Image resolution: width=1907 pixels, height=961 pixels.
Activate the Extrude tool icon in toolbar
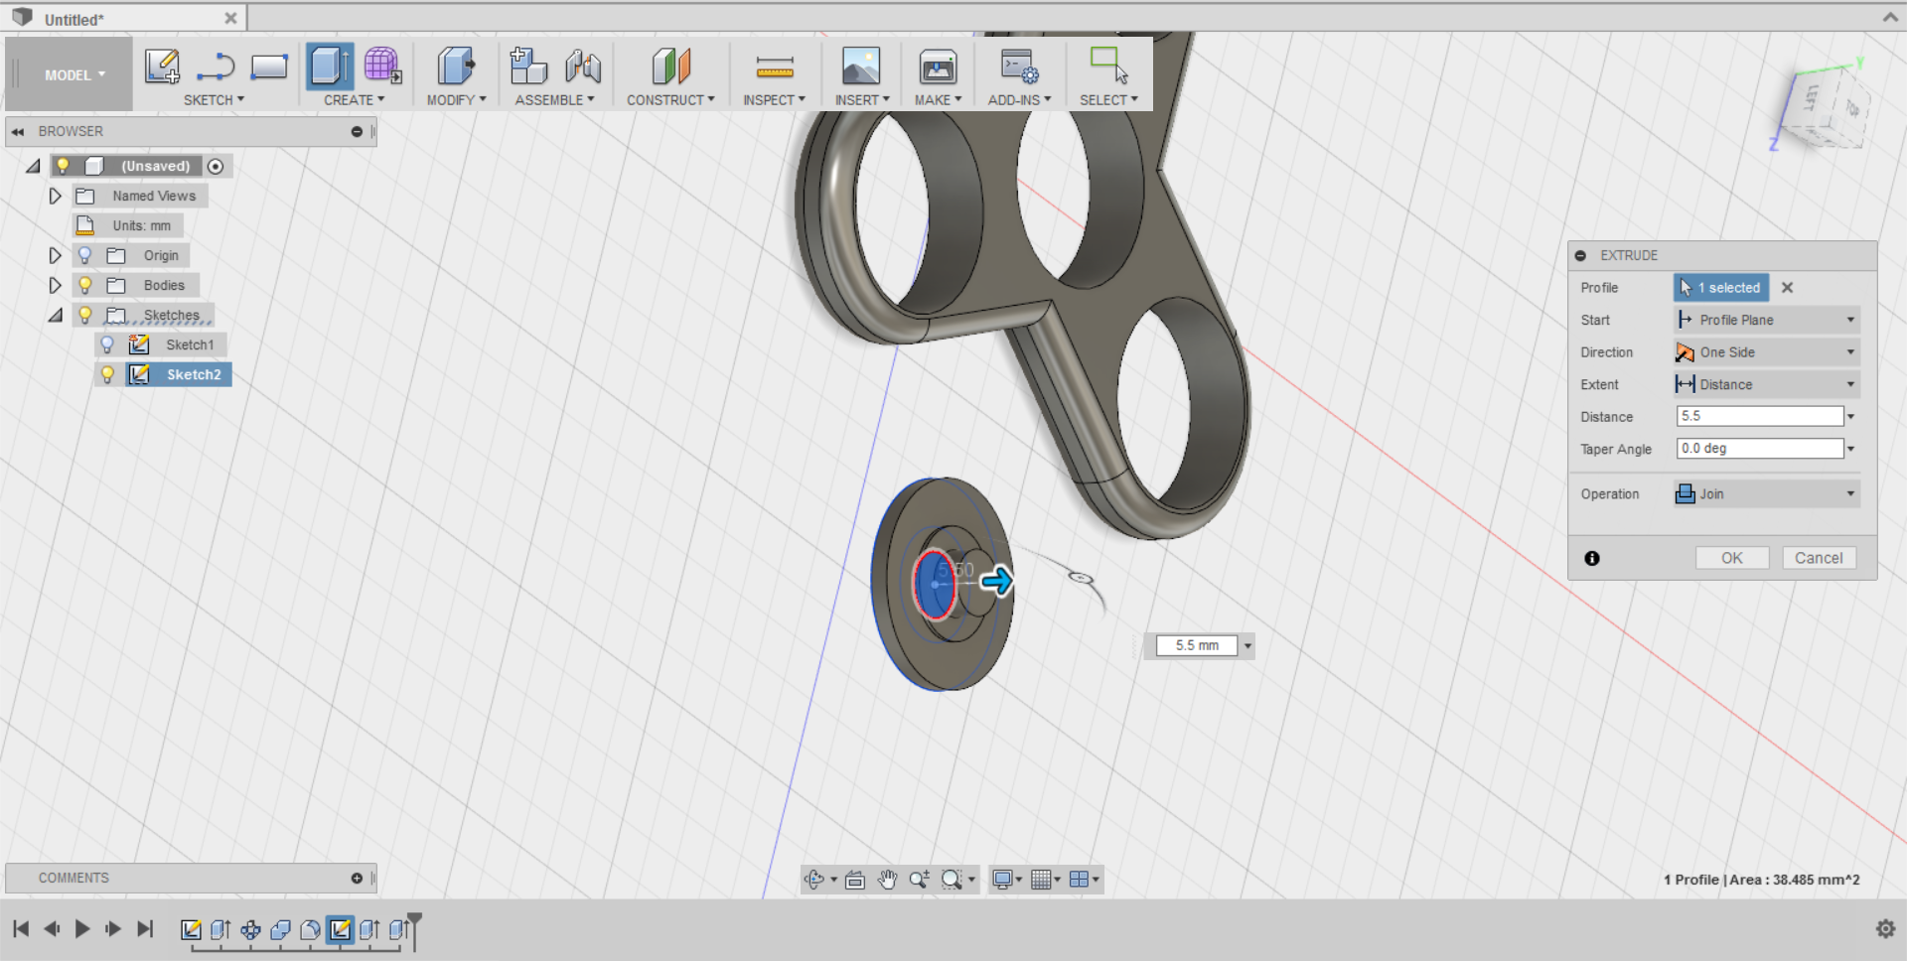[329, 67]
